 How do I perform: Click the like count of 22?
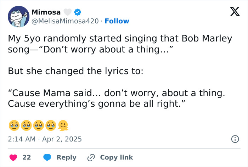point(27,157)
